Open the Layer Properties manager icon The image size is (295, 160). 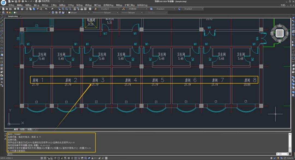[3, 13]
